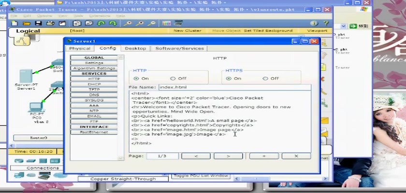Viewport: 406px width, 193px height.
Task: Open the Custom Devices Dialog icon
Action: (x=178, y=23)
